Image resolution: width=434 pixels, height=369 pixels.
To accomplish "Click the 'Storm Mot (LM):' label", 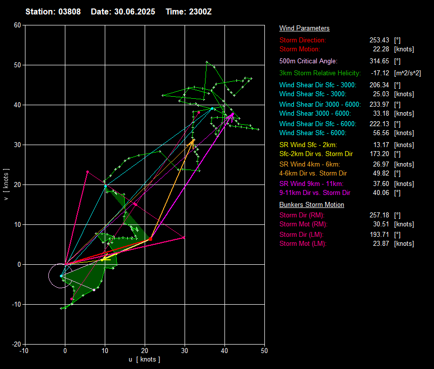I will click(303, 244).
